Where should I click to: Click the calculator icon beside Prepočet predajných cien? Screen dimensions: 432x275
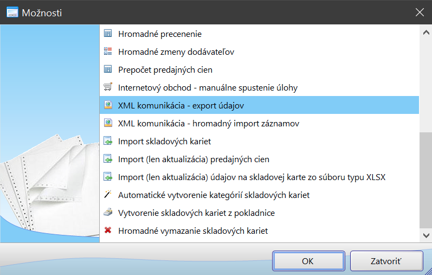click(108, 69)
